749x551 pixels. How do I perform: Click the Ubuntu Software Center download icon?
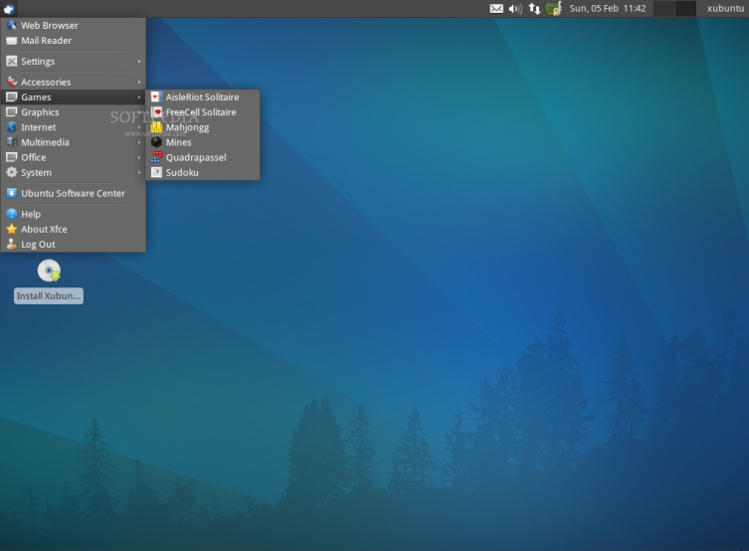pos(12,193)
